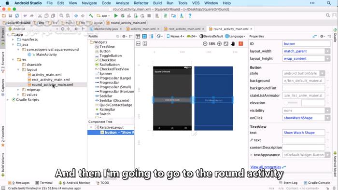
Task: Select the pan hand tool in designer
Action: pyautogui.click(x=233, y=44)
